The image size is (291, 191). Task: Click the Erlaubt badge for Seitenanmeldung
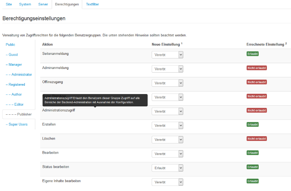[252, 54]
